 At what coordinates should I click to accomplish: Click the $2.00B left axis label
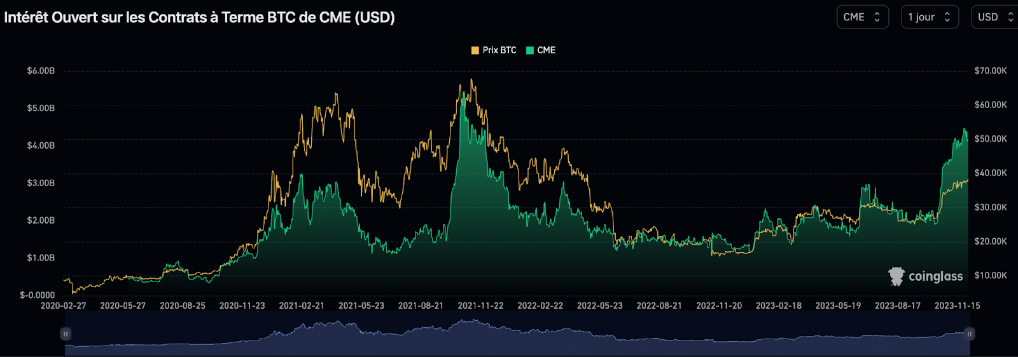[x=41, y=220]
